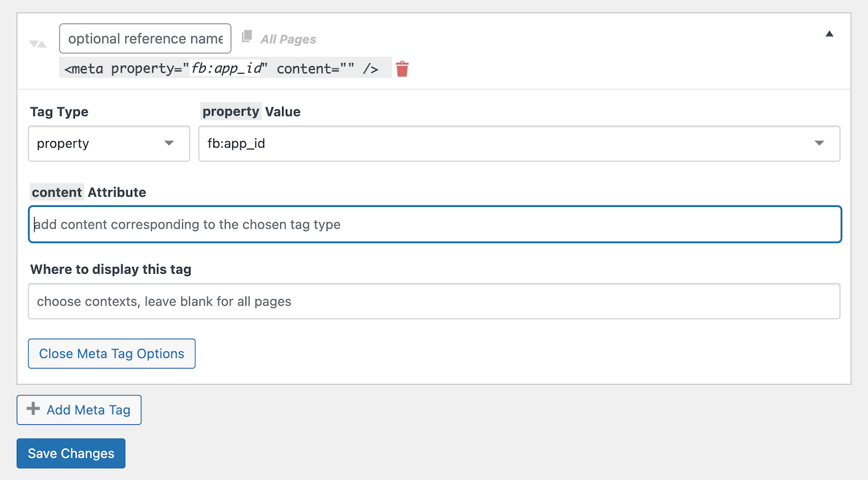Collapse the meta tag panel with the top-right arrow

(x=829, y=34)
